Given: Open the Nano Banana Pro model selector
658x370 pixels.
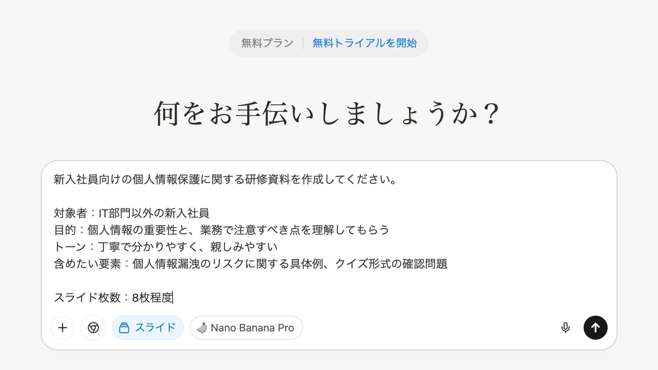Looking at the screenshot, I should [x=252, y=328].
